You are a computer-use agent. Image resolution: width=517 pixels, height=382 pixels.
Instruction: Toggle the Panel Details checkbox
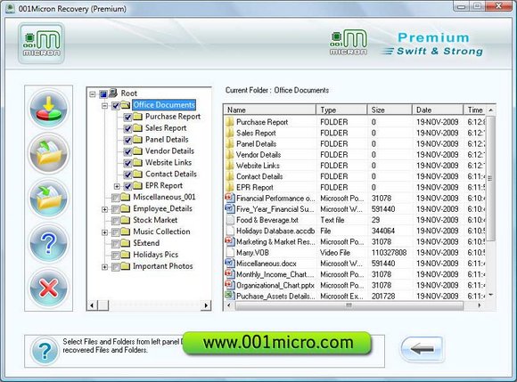click(128, 140)
